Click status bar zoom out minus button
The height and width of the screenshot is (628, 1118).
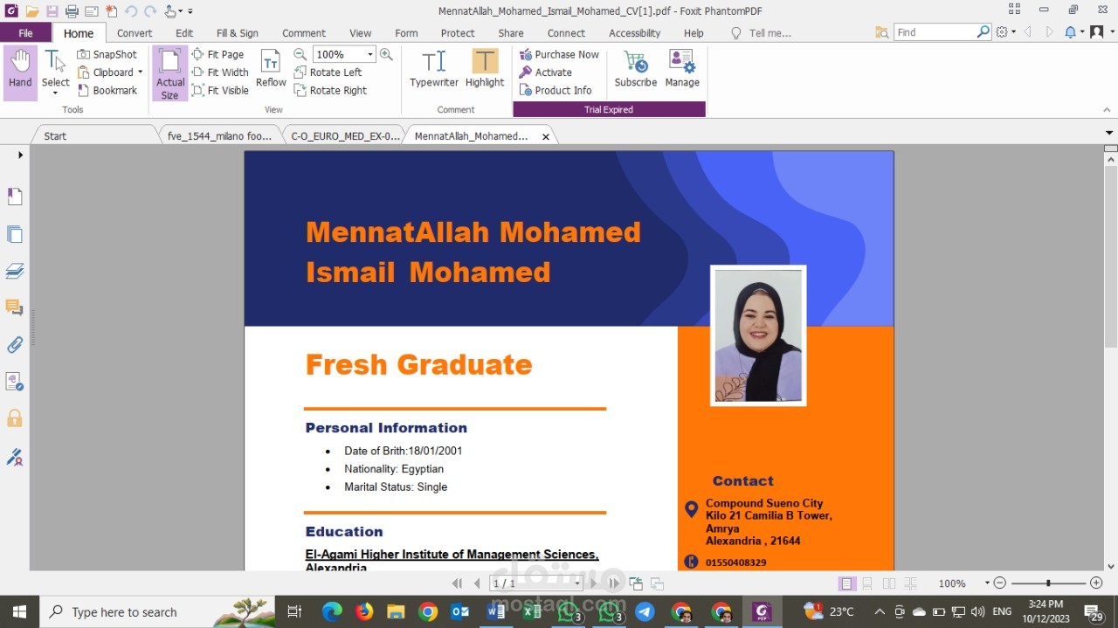point(1000,583)
